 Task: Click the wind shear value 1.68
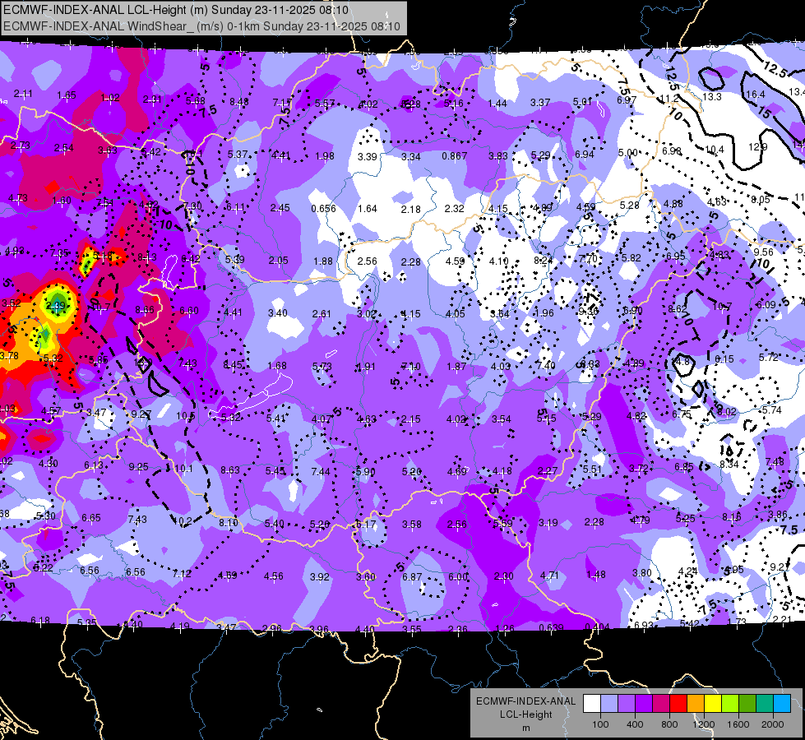point(277,366)
